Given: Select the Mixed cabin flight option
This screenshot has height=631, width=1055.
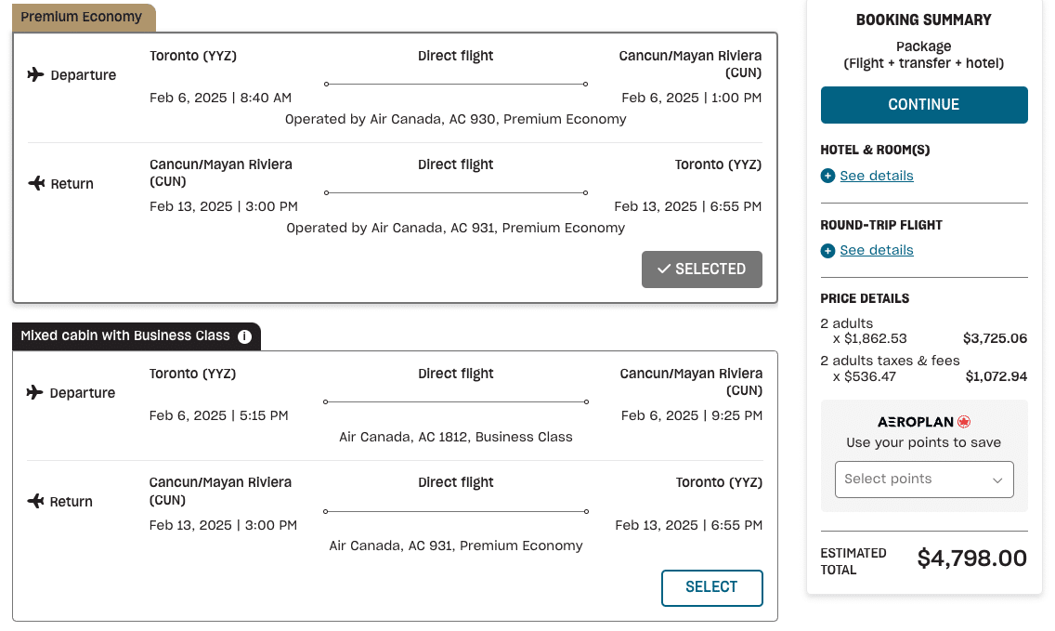Looking at the screenshot, I should click(x=711, y=587).
